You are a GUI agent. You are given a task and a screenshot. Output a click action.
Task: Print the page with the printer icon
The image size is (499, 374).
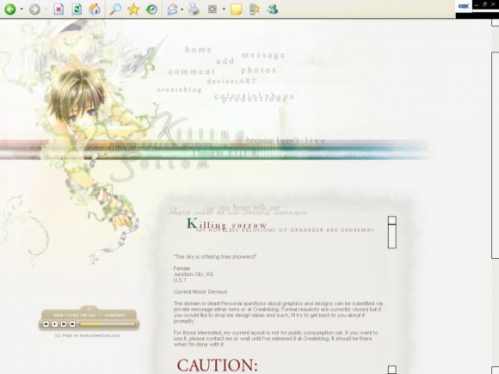tap(194, 9)
